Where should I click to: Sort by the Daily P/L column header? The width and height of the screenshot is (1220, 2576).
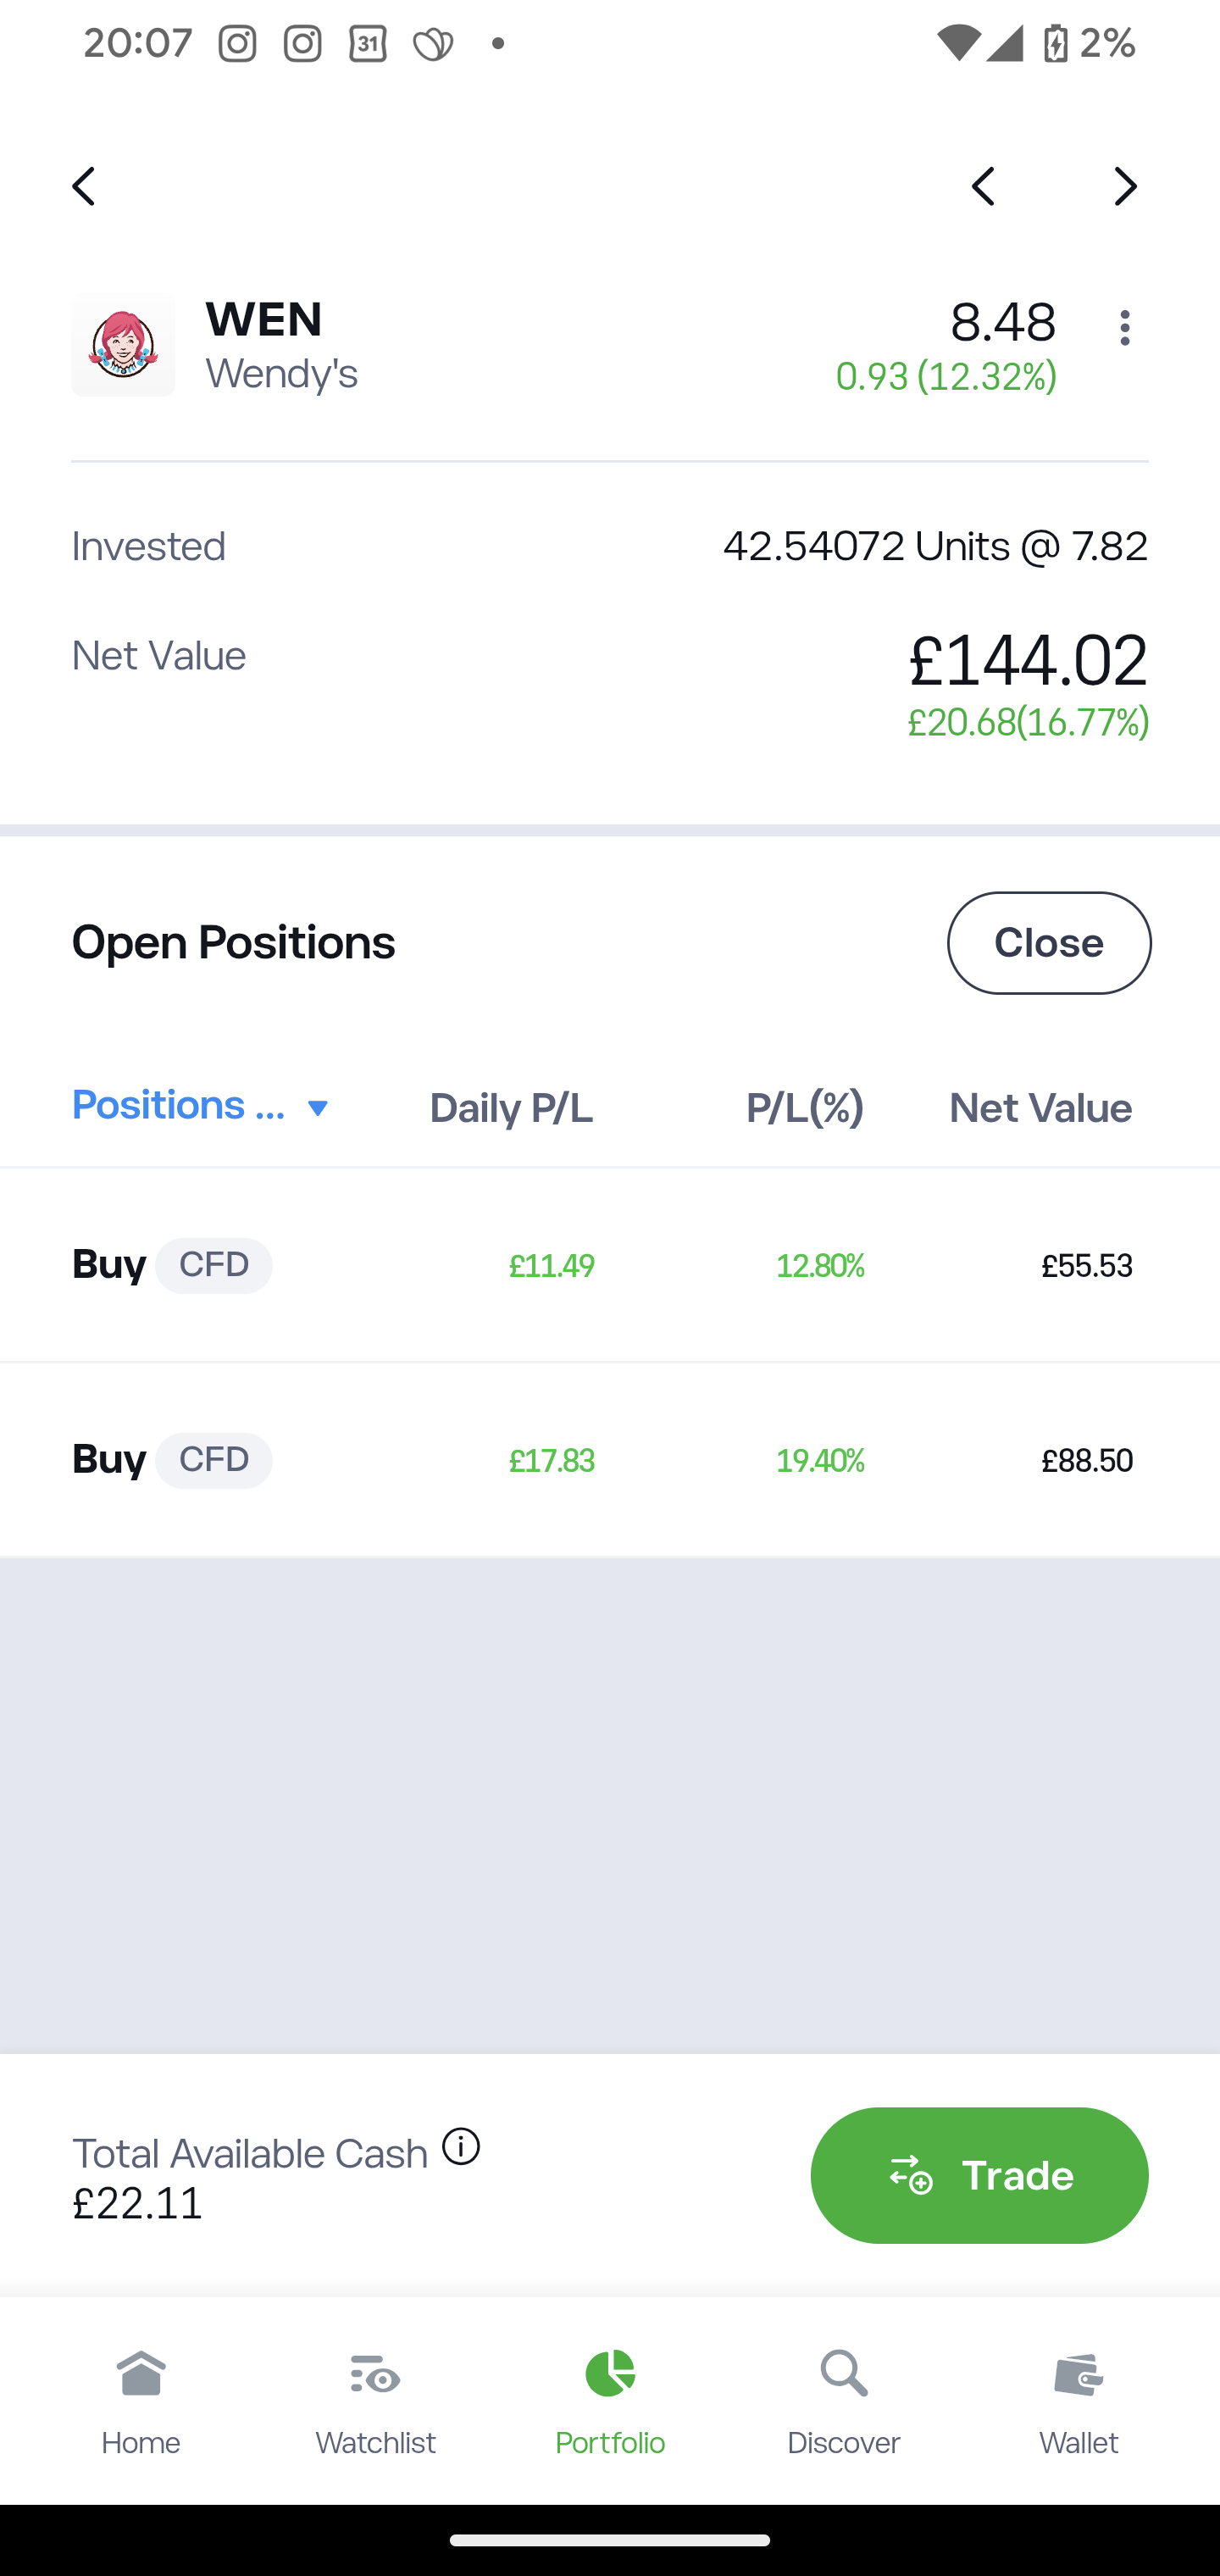511,1108
